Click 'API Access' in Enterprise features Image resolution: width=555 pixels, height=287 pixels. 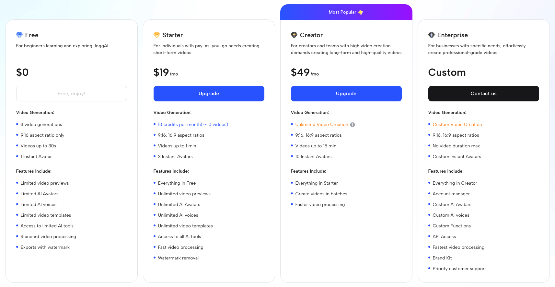[x=444, y=237]
